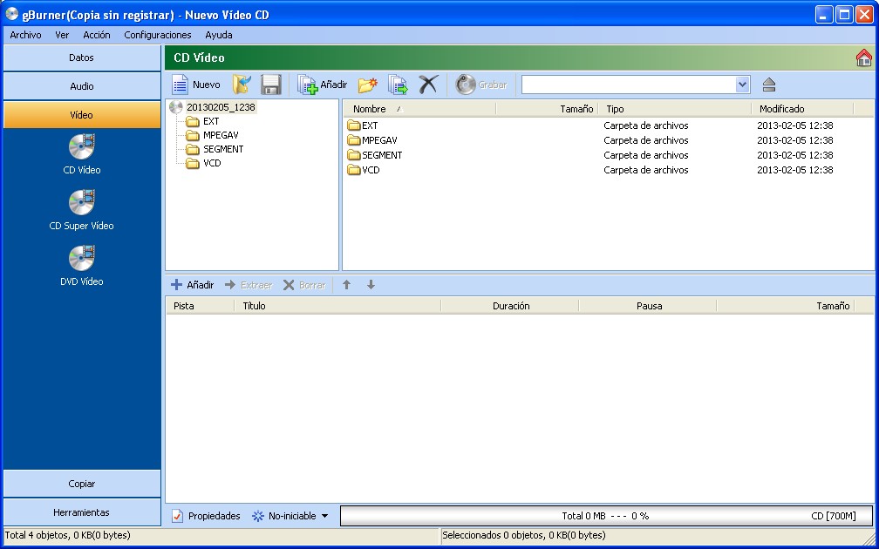
Task: Select the CD Super Vídeo disc icon
Action: coord(82,202)
